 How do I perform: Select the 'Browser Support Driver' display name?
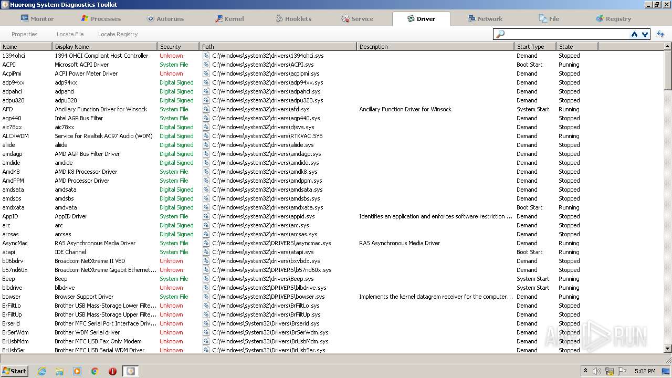pyautogui.click(x=84, y=297)
